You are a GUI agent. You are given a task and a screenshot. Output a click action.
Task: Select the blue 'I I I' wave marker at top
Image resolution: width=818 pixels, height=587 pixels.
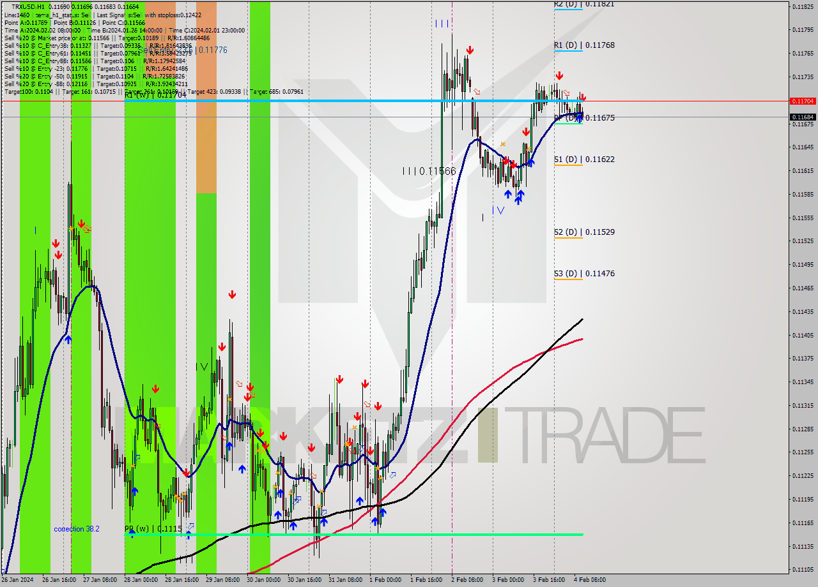[x=442, y=24]
